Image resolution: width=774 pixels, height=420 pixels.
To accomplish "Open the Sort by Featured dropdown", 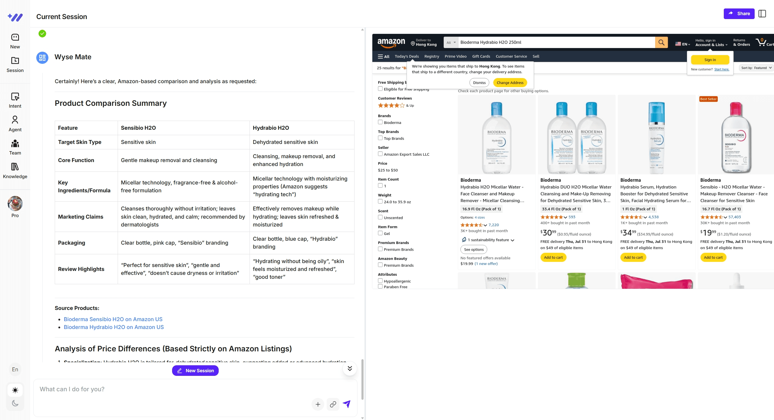I will [x=756, y=68].
